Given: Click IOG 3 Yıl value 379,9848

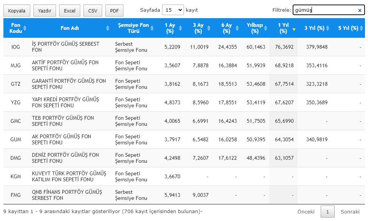Looking at the screenshot, I should coord(317,47).
